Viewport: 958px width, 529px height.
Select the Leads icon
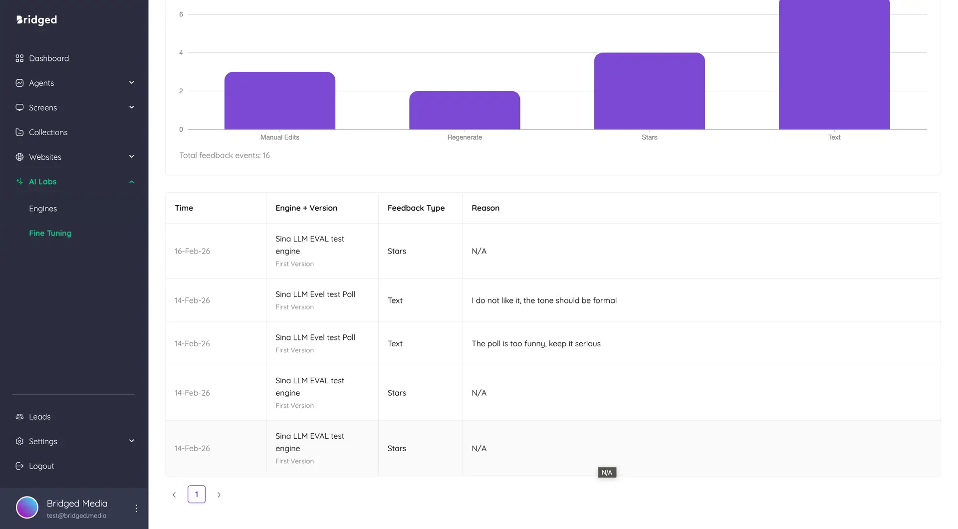click(x=19, y=416)
